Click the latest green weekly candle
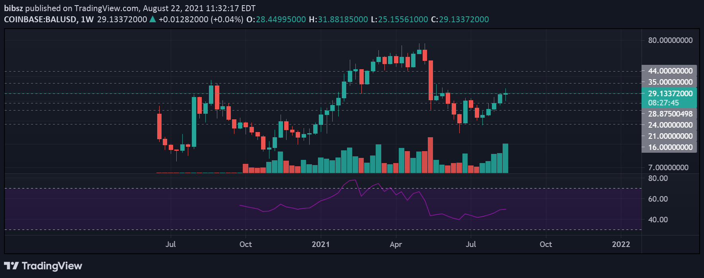 pyautogui.click(x=505, y=93)
